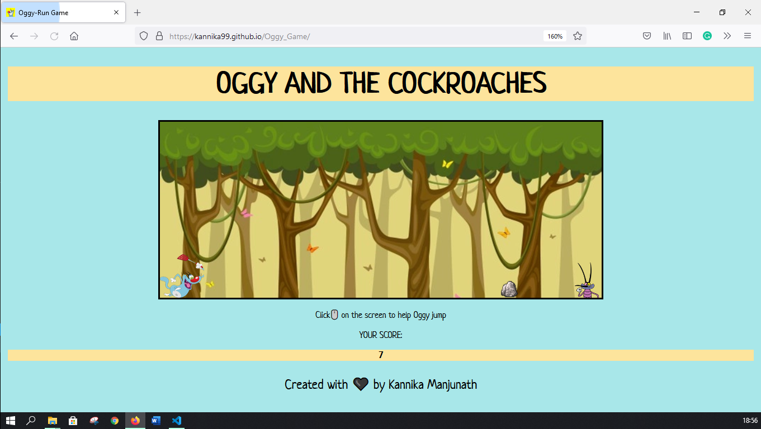This screenshot has height=429, width=761.
Task: Click the 160% zoom indicator
Action: pyautogui.click(x=554, y=36)
